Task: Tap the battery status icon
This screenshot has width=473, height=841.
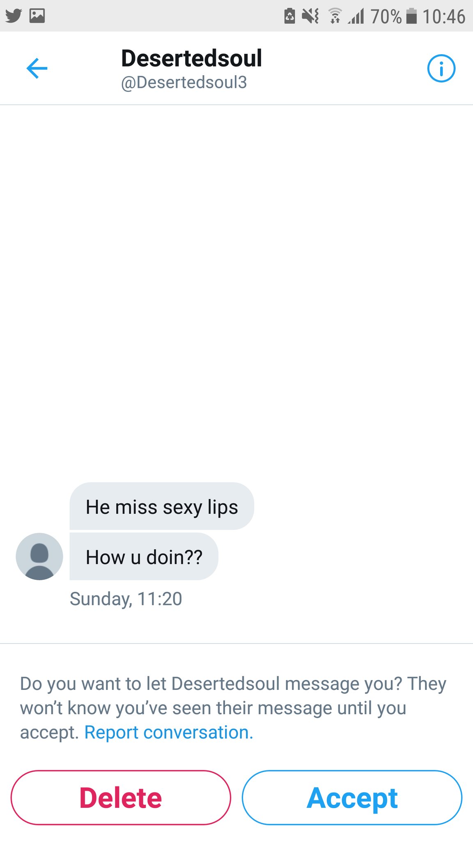Action: pos(411,16)
